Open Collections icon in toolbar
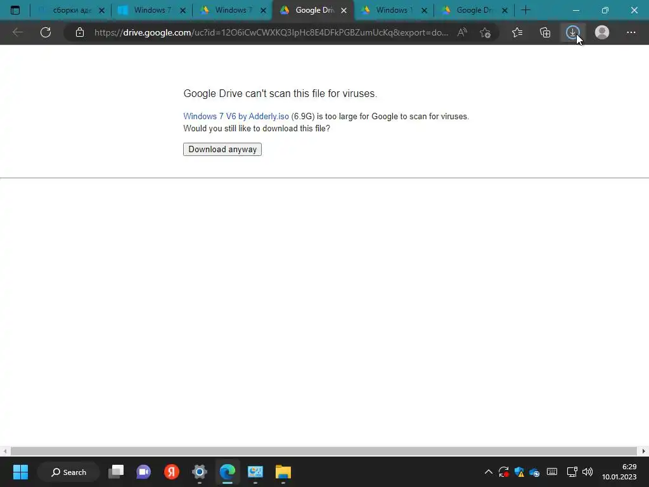649x487 pixels. 545,32
